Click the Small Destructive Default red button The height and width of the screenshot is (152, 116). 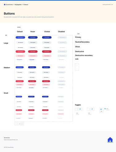point(19,110)
